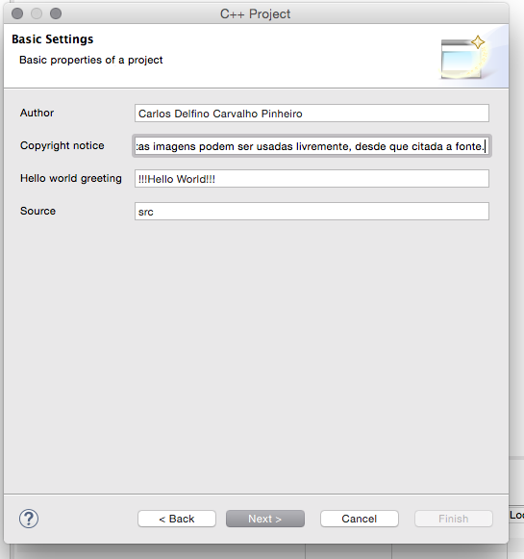Click the Author label
Image resolution: width=524 pixels, height=559 pixels.
tap(37, 113)
